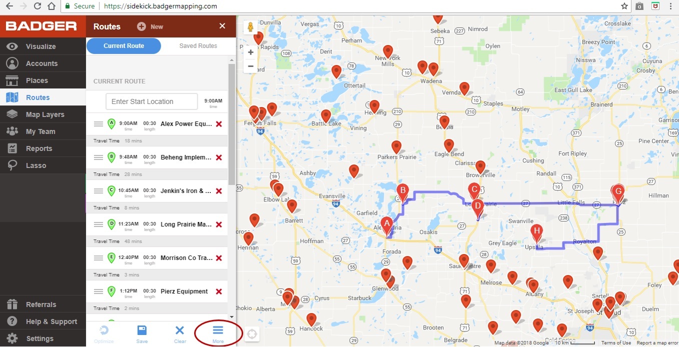Open the Referrals gift icon
The height and width of the screenshot is (347, 679).
(x=13, y=304)
